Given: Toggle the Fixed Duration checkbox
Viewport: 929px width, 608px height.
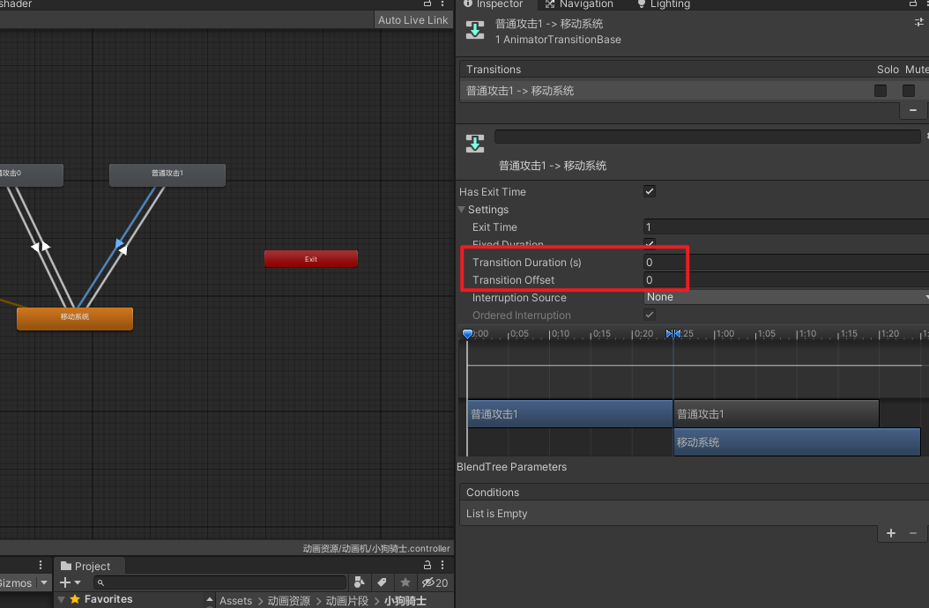Looking at the screenshot, I should [x=650, y=243].
